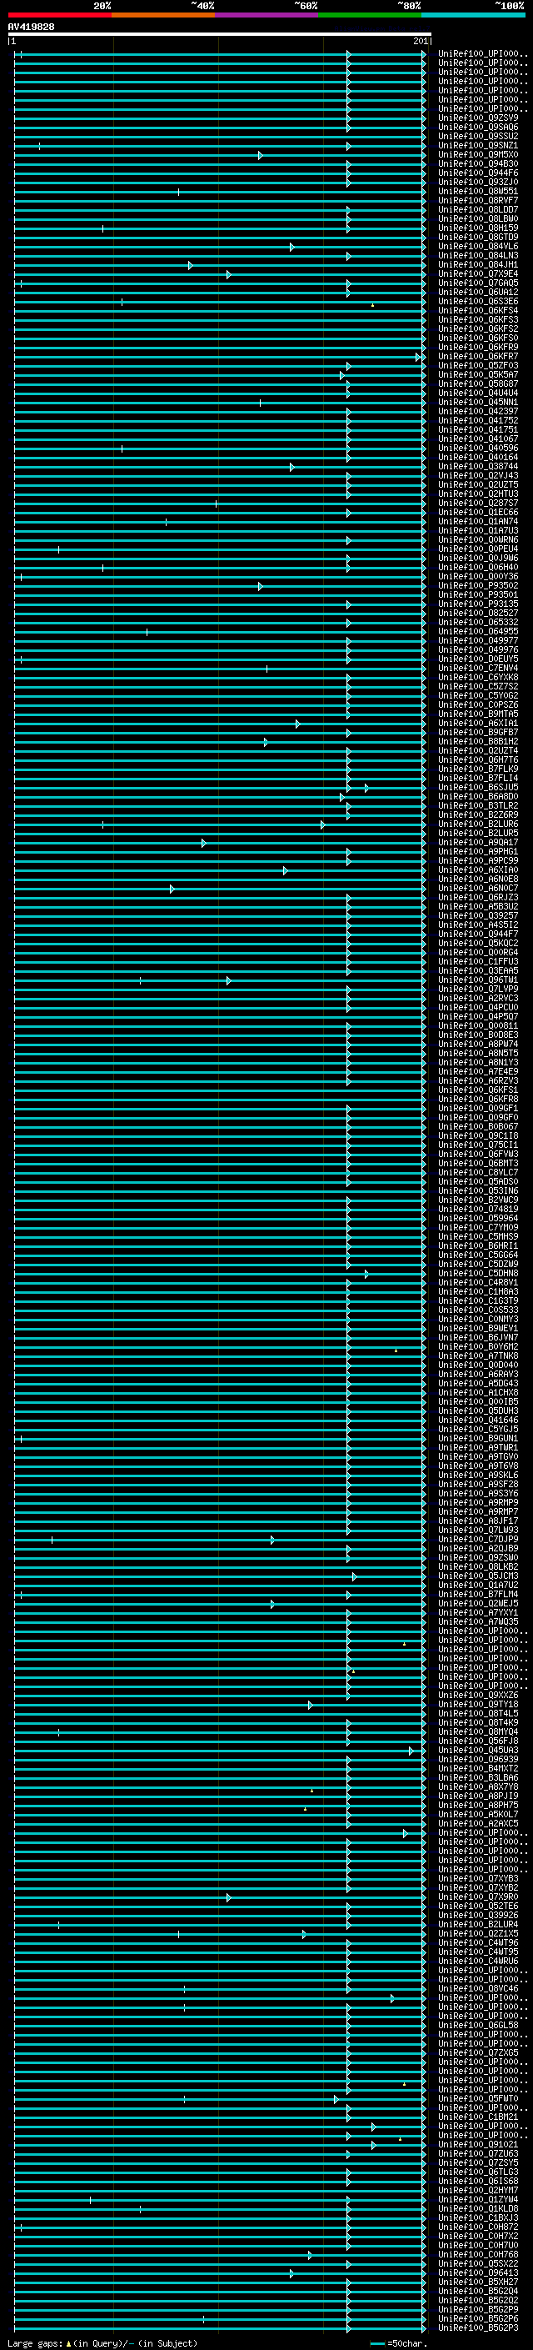Click hit label UniRef100_B8B1H2
The image size is (533, 2350).
(478, 741)
